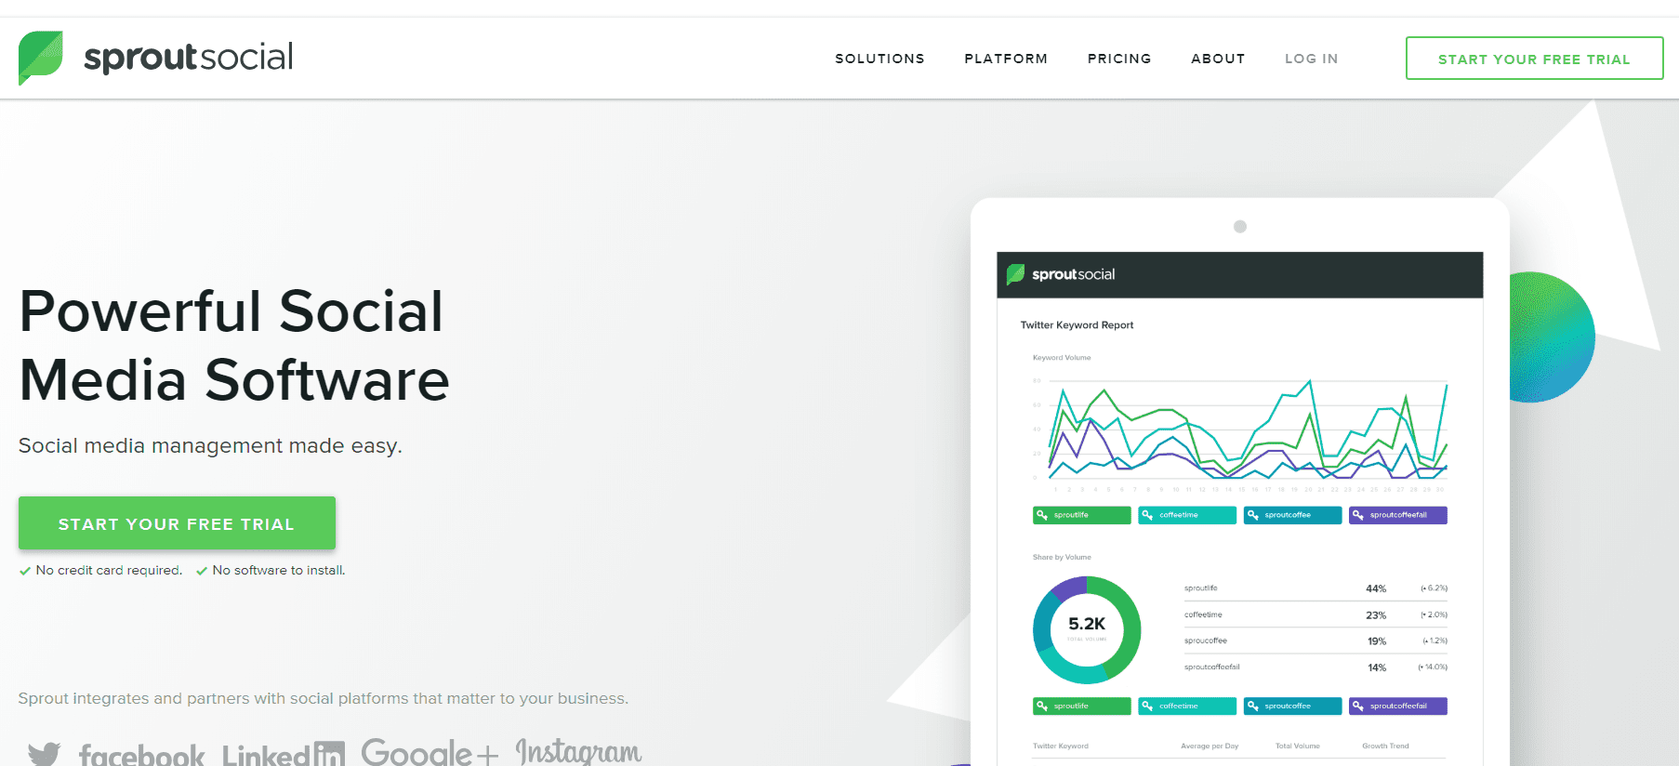Open the Platform menu
1679x766 pixels.
pyautogui.click(x=1006, y=59)
